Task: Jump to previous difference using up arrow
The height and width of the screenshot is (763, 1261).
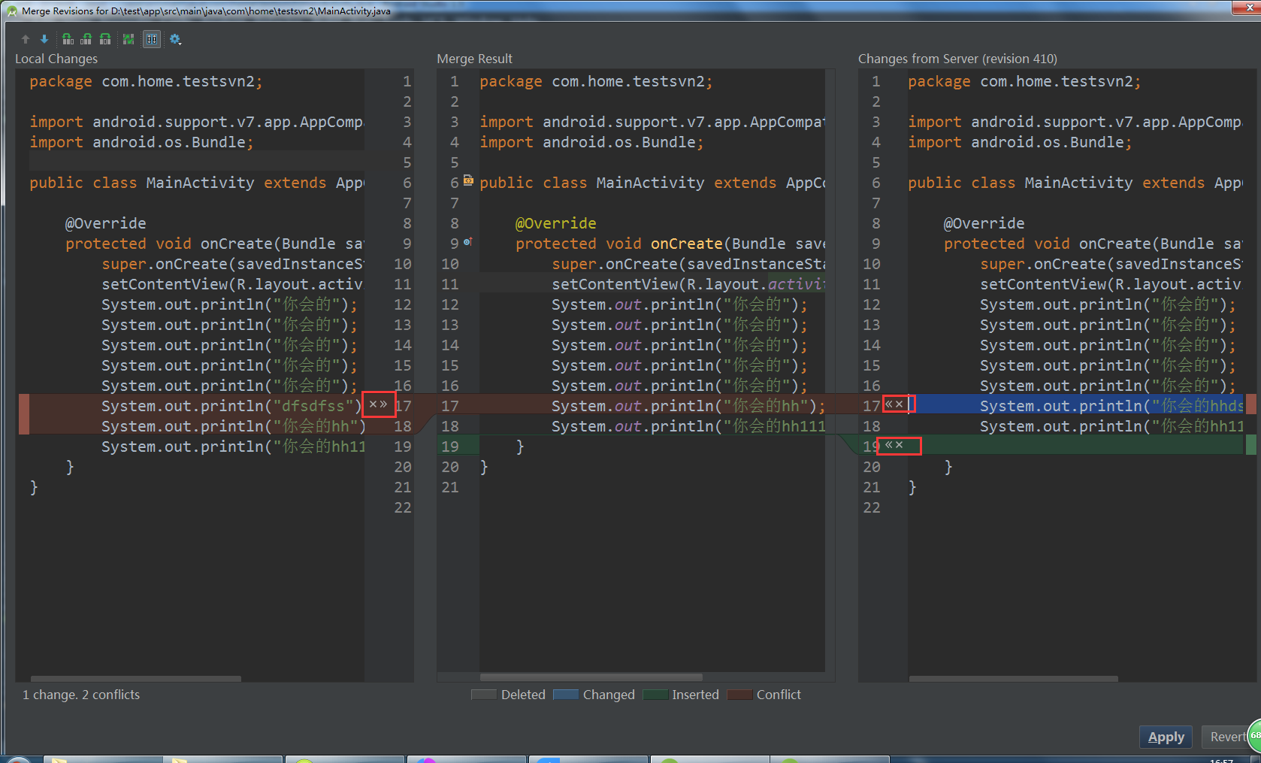Action: [25, 38]
